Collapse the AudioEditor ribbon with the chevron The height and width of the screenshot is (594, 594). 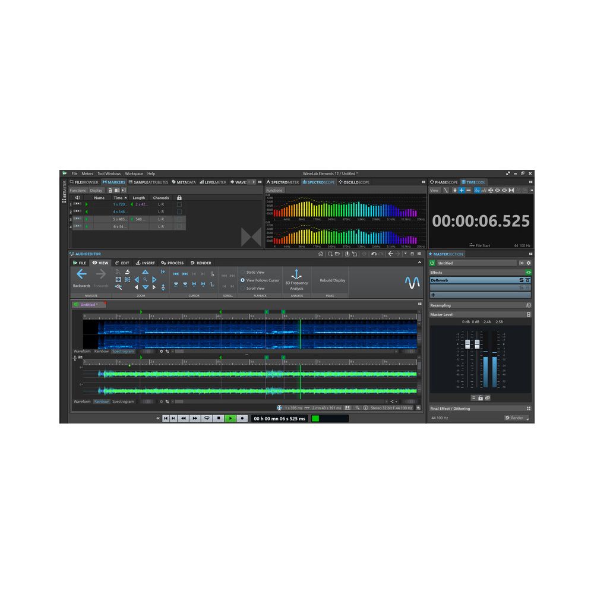point(419,262)
